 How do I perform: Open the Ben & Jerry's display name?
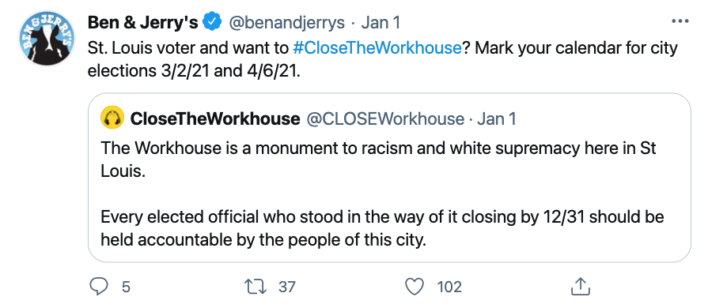(142, 22)
